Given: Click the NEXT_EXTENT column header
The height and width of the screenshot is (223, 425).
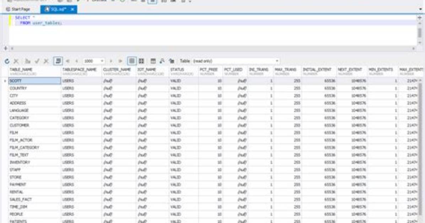Looking at the screenshot, I should click(x=352, y=71).
